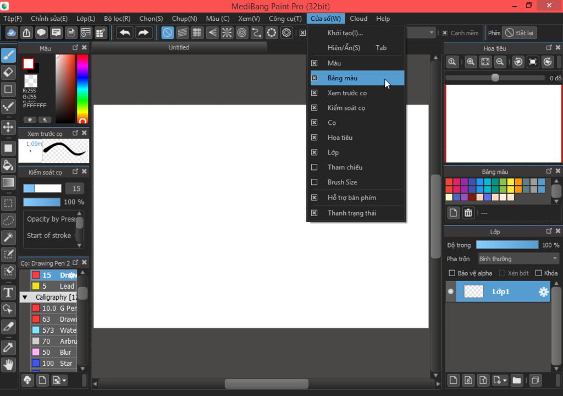
Task: Click zoom in icon in Hoa tiêu panel
Action: pos(471,62)
